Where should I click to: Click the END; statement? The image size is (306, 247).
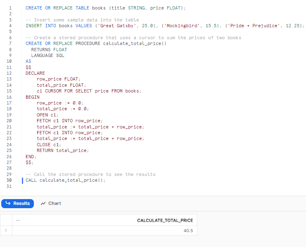pos(31,157)
